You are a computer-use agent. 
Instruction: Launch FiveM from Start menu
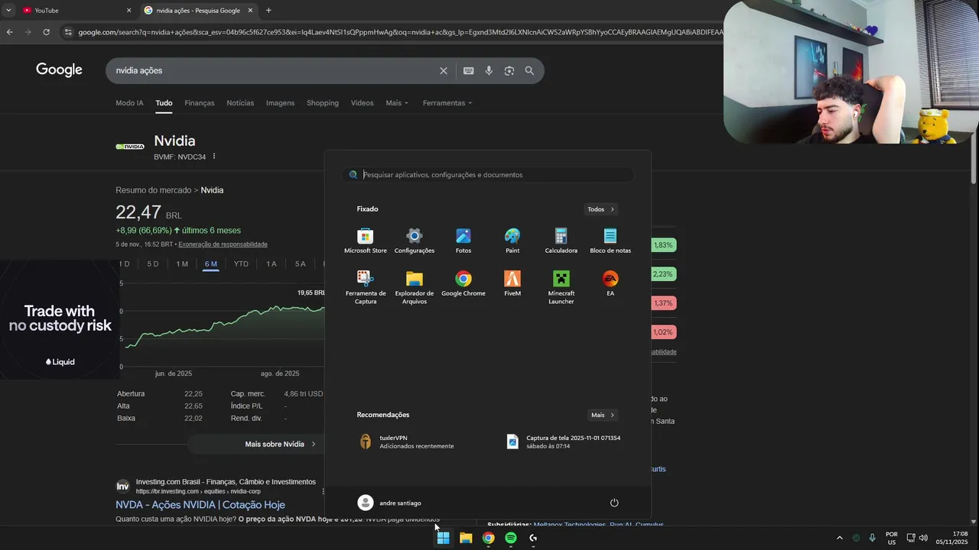point(512,283)
